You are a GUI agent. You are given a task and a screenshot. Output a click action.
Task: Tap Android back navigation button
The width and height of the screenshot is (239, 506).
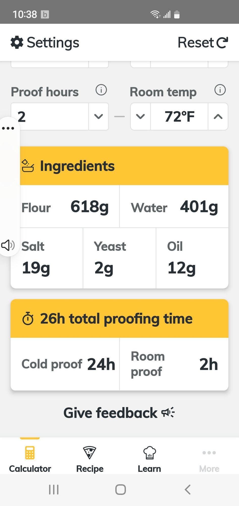tap(188, 490)
